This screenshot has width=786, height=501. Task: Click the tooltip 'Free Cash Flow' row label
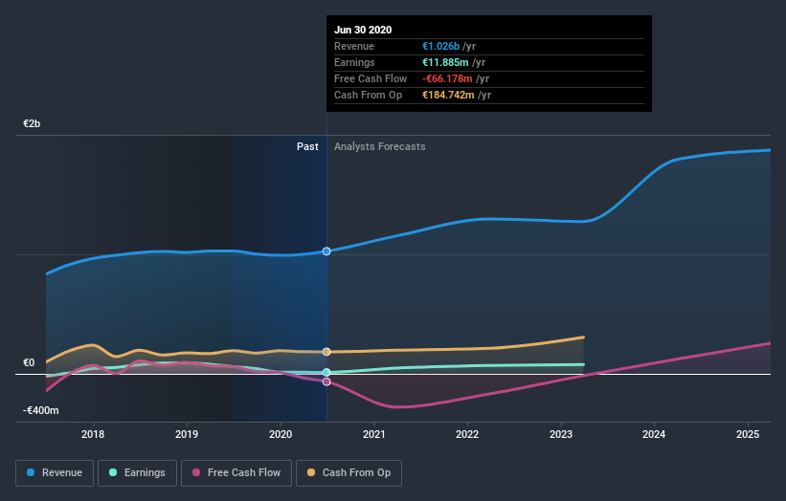click(371, 78)
